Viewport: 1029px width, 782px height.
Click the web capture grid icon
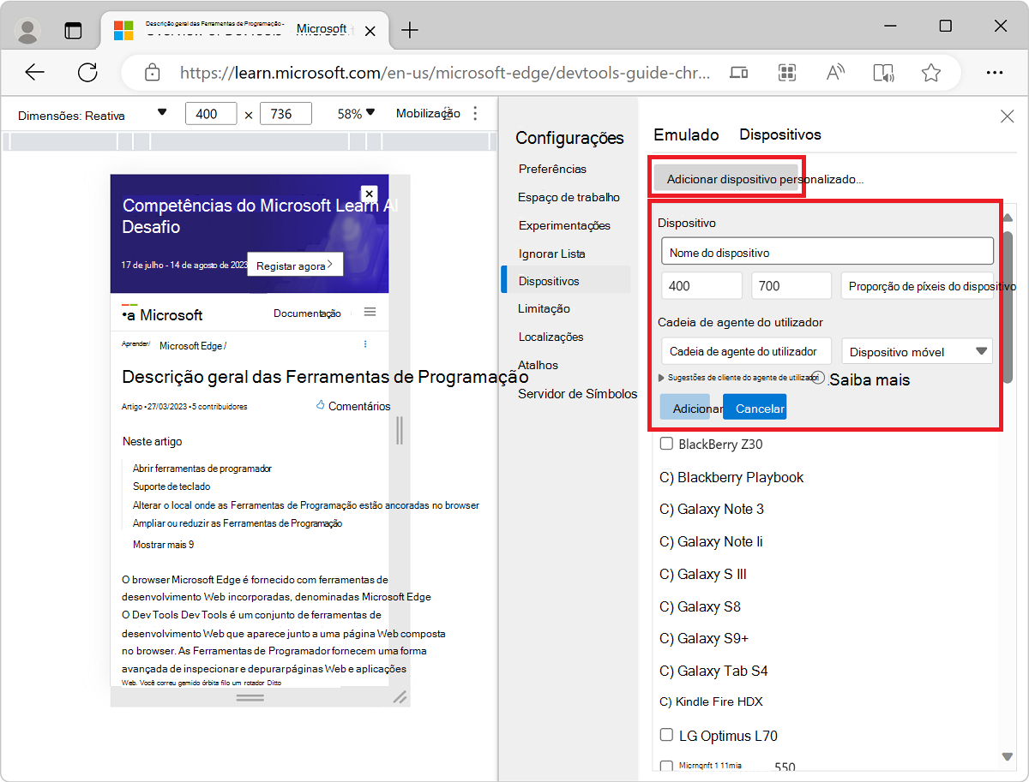coord(787,73)
